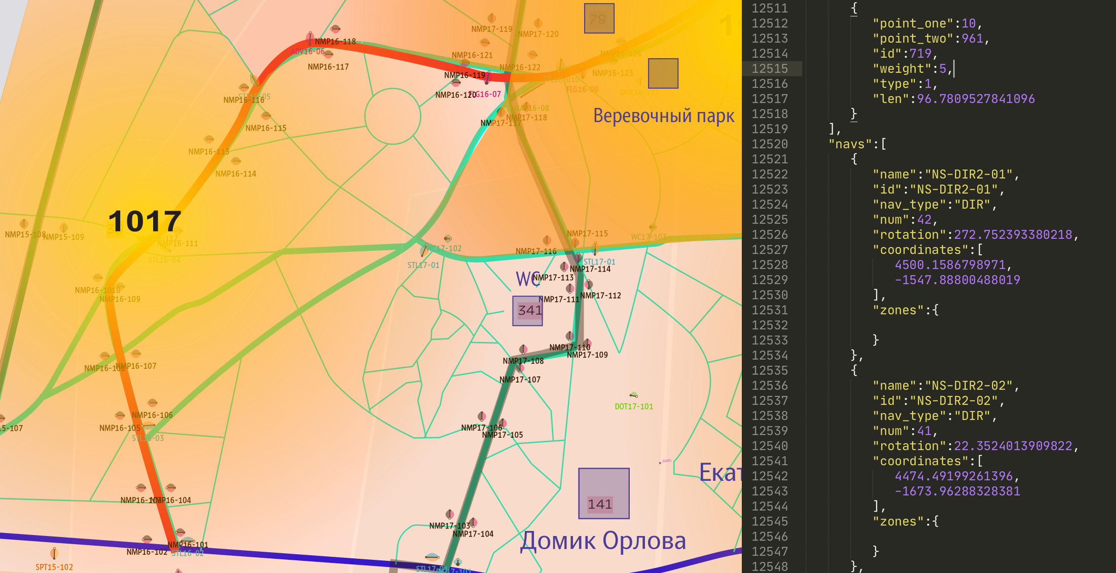Select the NMP16-115 marker icon
The image size is (1116, 573).
point(266,116)
